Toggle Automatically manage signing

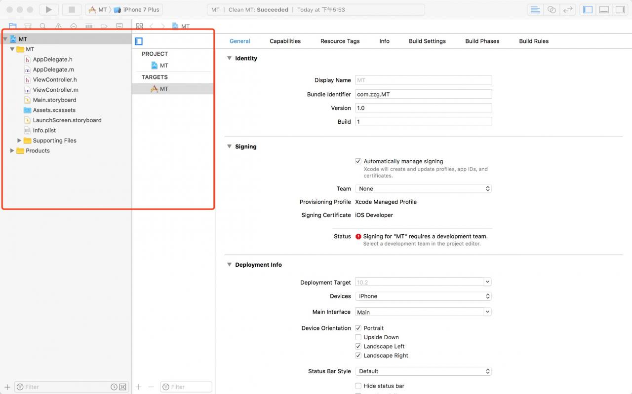point(358,161)
